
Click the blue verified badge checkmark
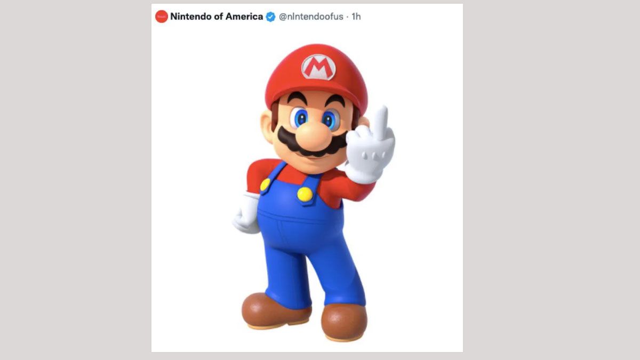pos(270,17)
